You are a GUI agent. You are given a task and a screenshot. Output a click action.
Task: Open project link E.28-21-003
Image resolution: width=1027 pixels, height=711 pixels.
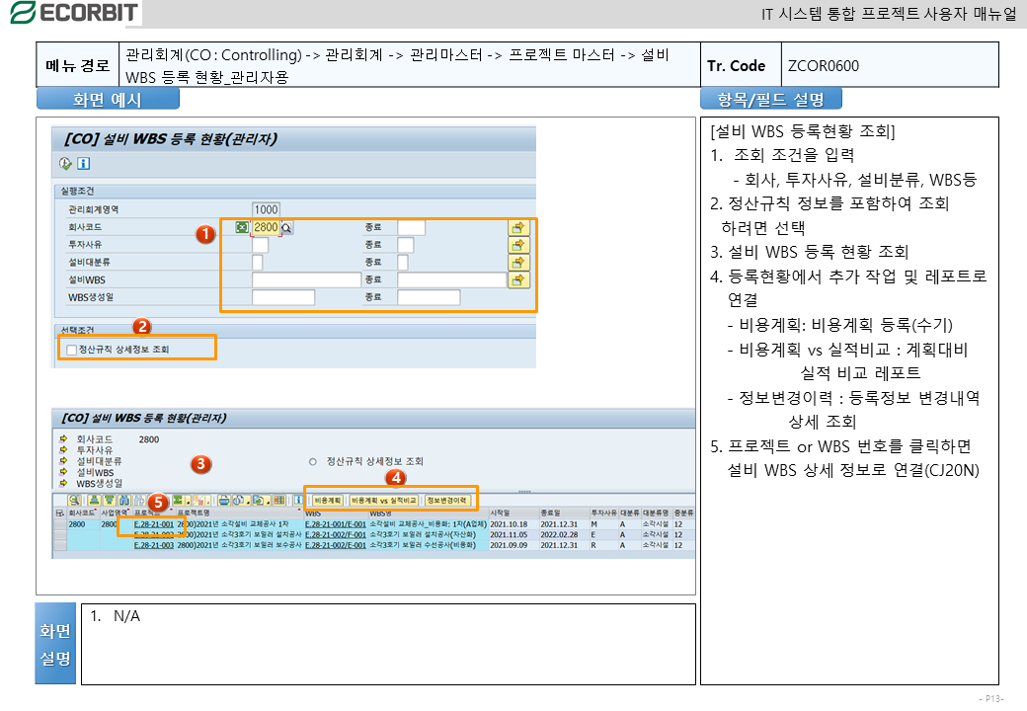click(154, 545)
